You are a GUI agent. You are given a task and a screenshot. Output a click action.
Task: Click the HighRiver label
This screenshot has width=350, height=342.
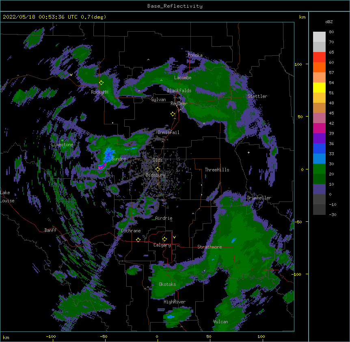click(x=175, y=302)
